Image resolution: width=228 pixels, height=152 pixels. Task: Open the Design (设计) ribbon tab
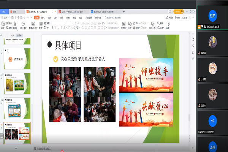pos(49,17)
